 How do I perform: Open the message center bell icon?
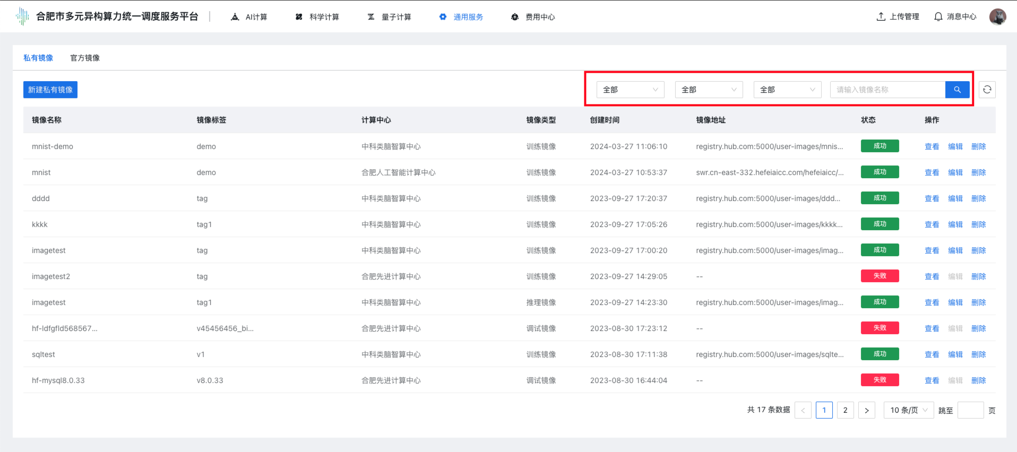pyautogui.click(x=938, y=17)
